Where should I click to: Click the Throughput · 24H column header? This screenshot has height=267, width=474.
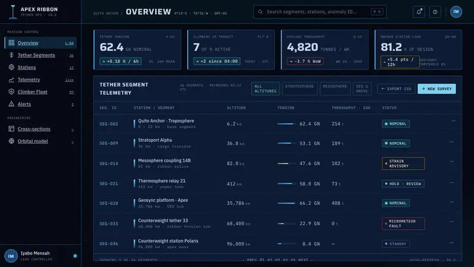(351, 108)
